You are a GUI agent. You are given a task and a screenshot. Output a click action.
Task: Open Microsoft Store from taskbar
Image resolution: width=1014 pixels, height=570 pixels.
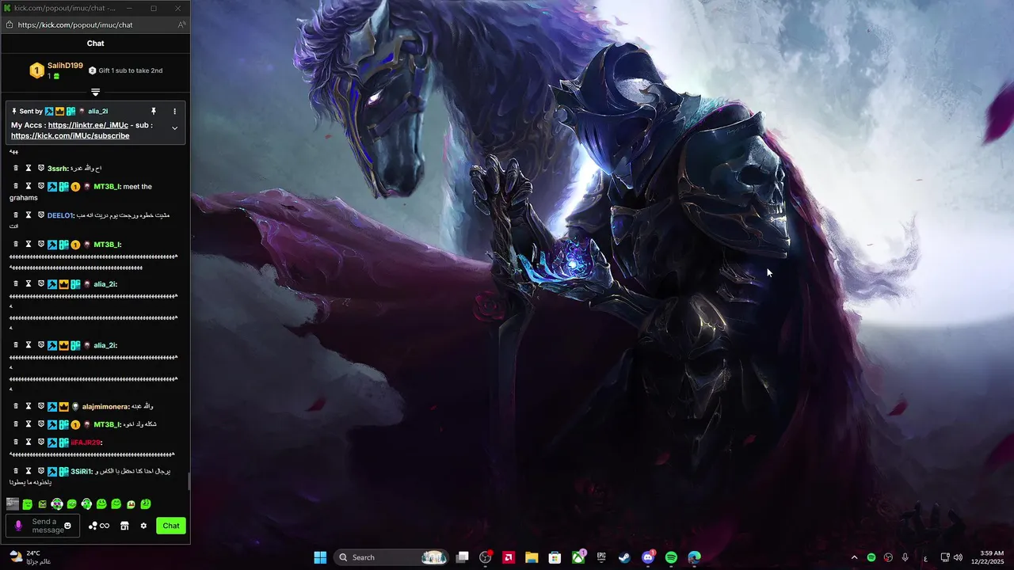point(555,557)
